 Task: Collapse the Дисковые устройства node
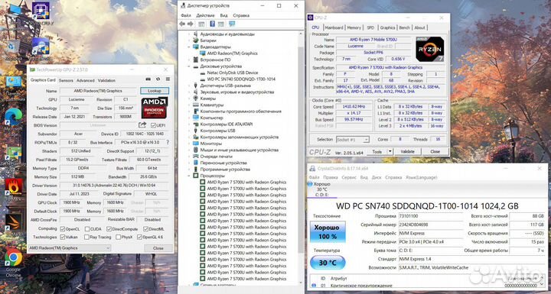pyautogui.click(x=189, y=66)
